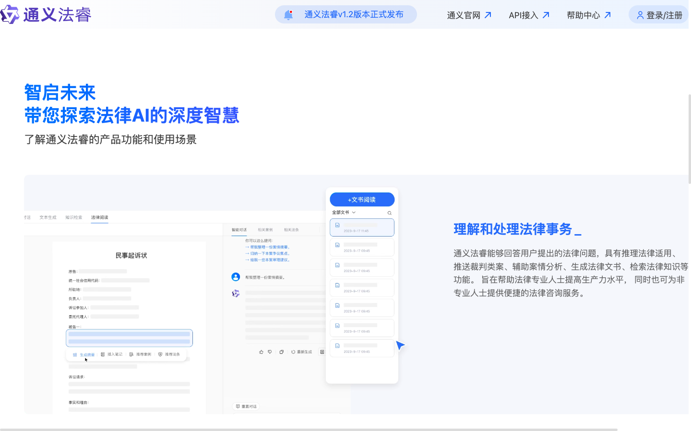Click the assistant avatar beside the generated reply
Image resolution: width=691 pixels, height=431 pixels.
point(235,293)
